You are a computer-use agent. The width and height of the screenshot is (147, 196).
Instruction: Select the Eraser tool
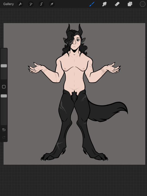(117, 4)
